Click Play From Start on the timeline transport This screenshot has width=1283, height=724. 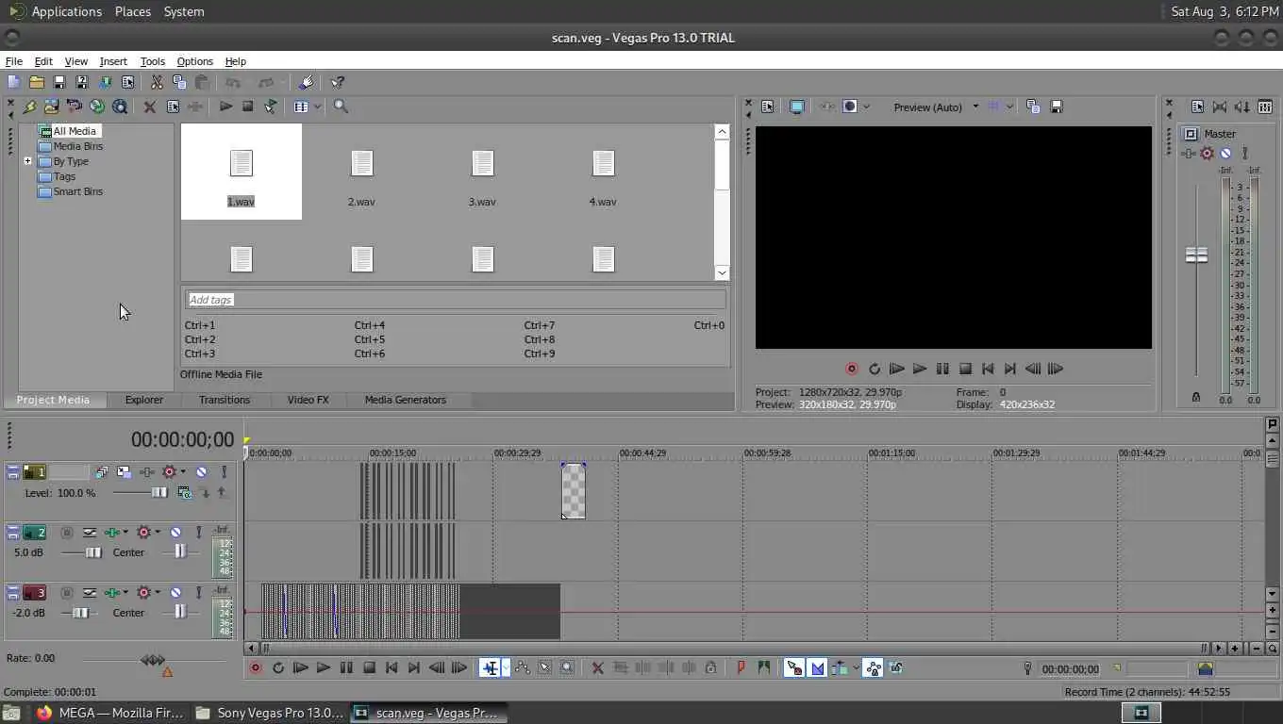[300, 667]
